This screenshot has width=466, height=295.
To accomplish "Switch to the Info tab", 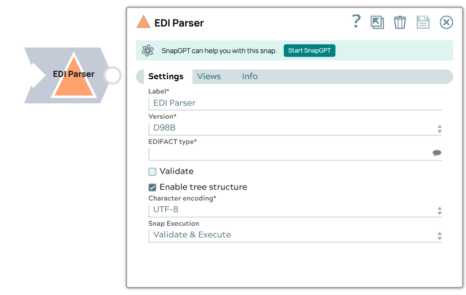I will pos(249,76).
